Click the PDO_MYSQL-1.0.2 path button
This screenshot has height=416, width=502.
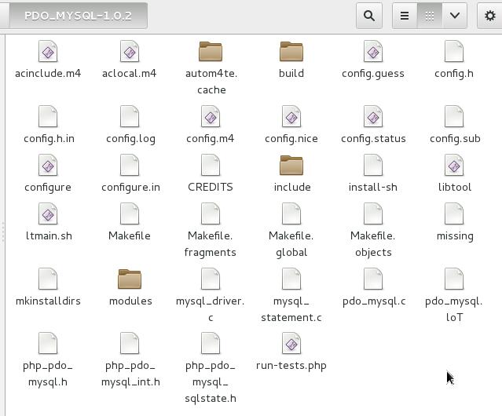(x=78, y=16)
